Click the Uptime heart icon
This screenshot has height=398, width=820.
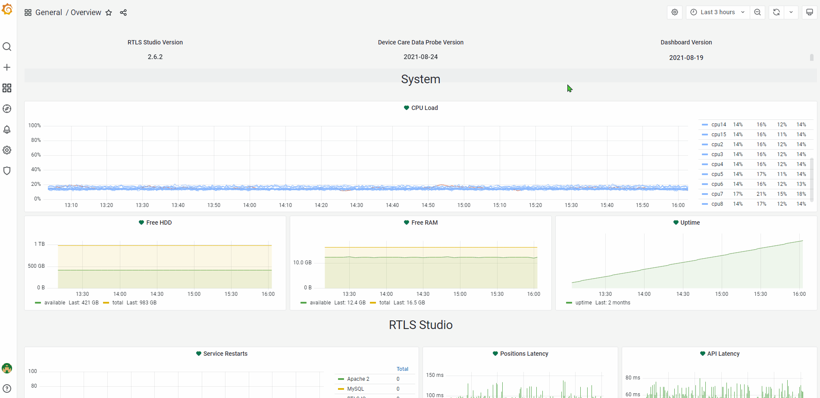tap(676, 223)
